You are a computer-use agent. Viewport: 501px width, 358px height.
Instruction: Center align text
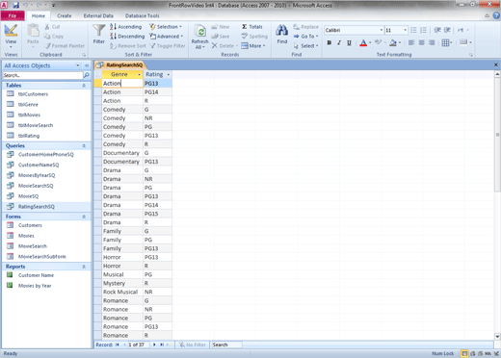click(x=422, y=42)
